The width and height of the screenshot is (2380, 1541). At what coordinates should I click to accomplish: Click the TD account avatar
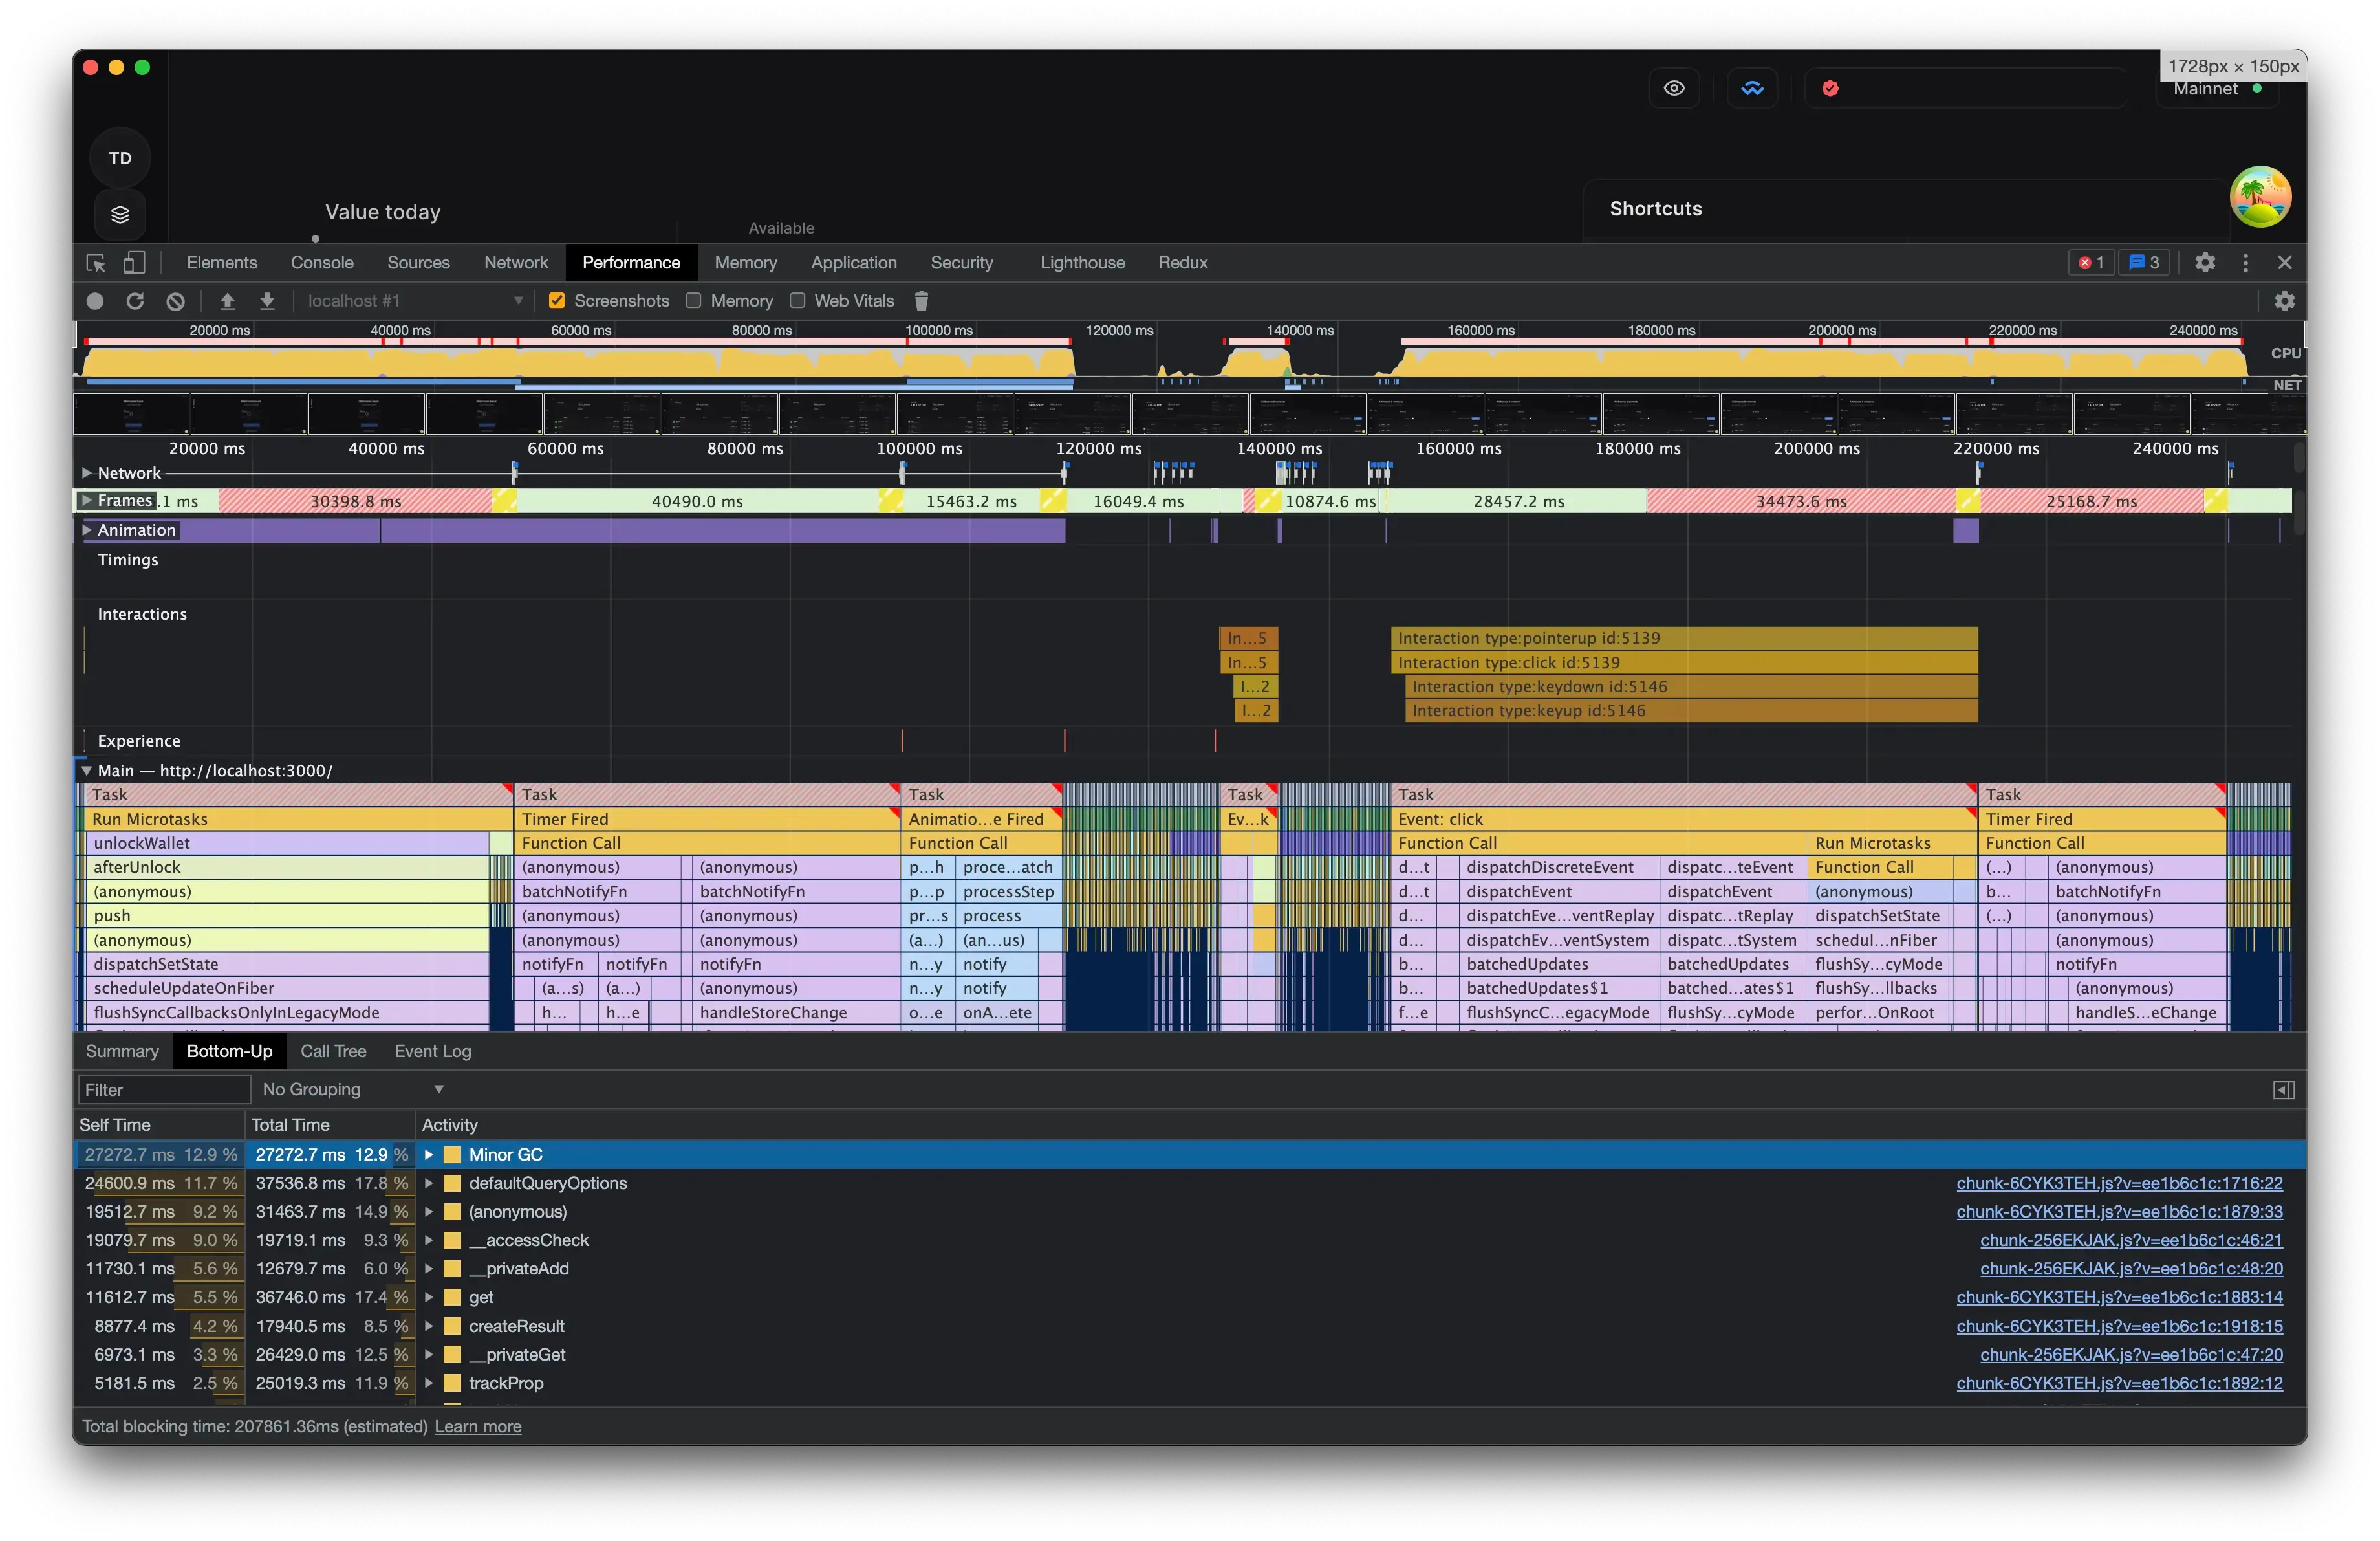120,158
